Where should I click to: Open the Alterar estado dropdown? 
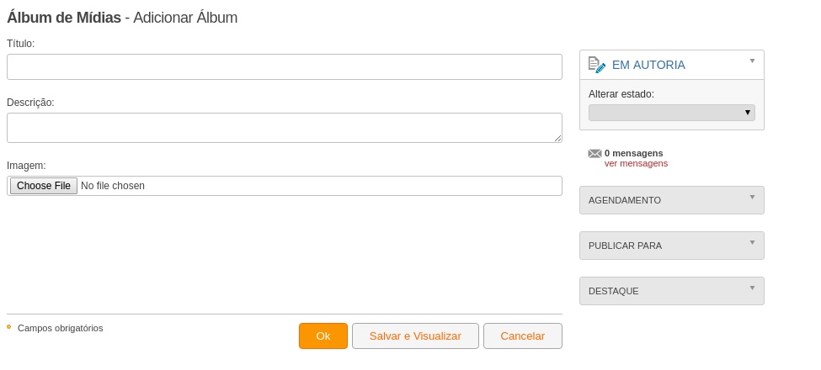[672, 113]
